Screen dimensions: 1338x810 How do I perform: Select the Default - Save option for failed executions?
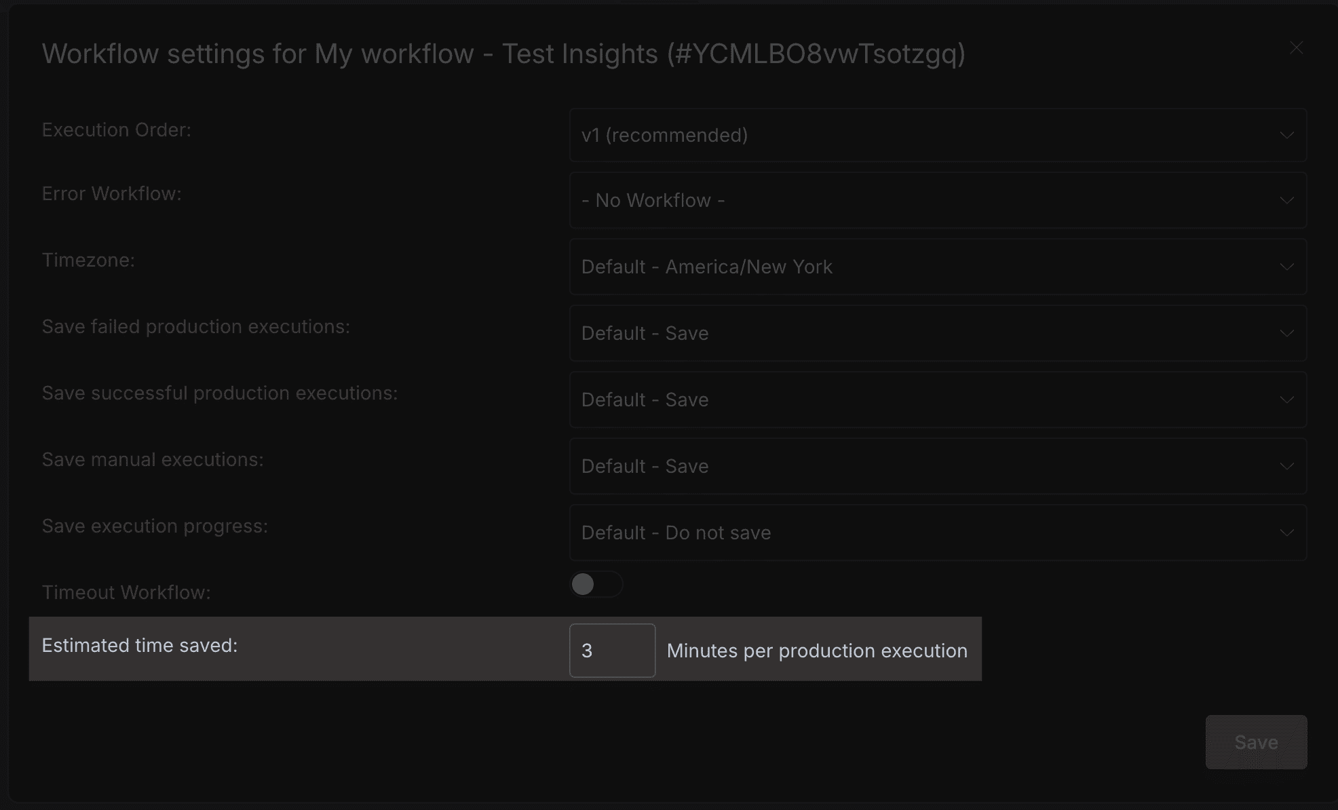939,333
